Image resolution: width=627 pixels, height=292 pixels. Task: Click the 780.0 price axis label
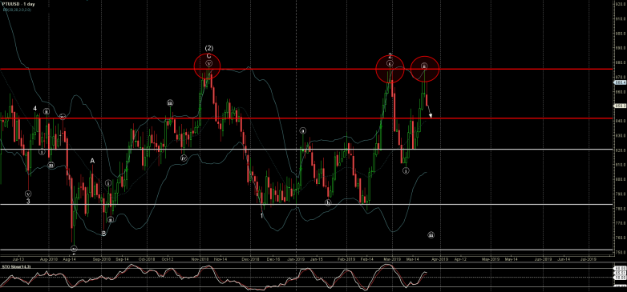[x=621, y=209]
